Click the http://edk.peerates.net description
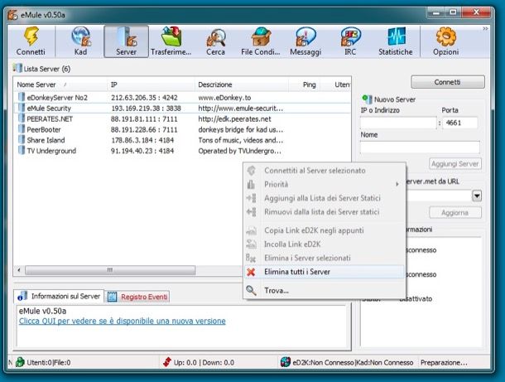The width and height of the screenshot is (505, 382). tap(234, 118)
